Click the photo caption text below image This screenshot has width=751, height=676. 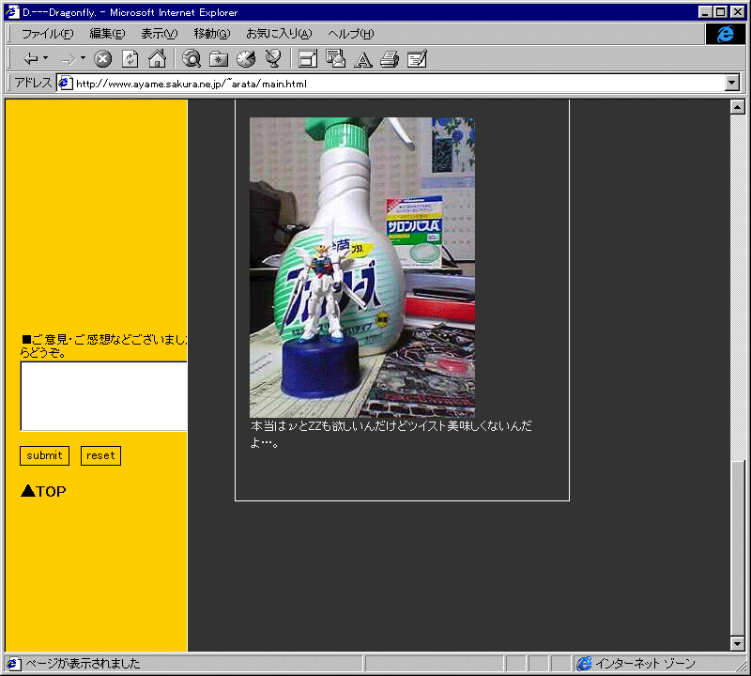[391, 434]
